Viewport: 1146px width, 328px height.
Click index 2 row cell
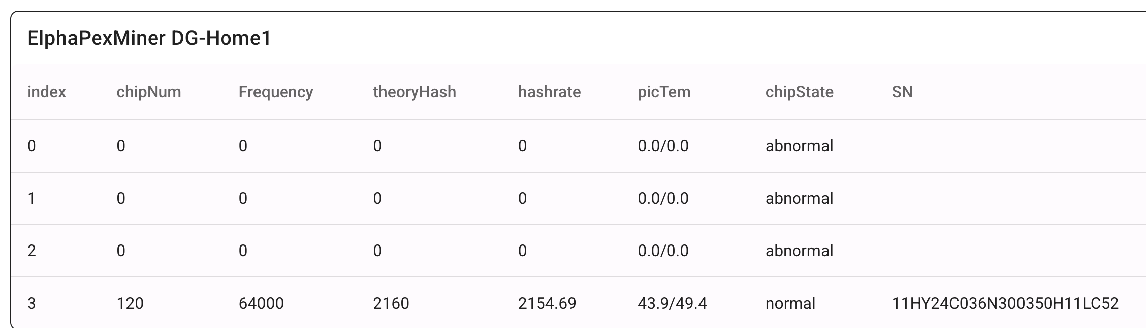click(32, 251)
